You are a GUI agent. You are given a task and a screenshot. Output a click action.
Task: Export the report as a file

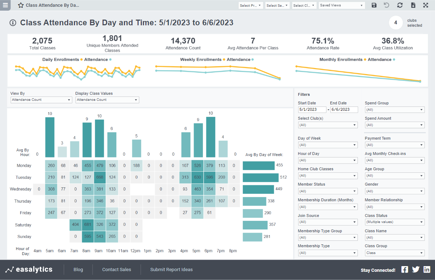click(x=413, y=5)
